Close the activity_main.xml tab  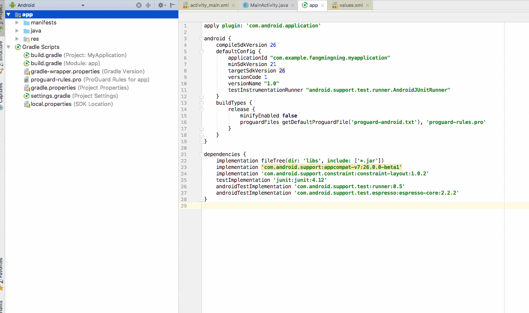(233, 6)
